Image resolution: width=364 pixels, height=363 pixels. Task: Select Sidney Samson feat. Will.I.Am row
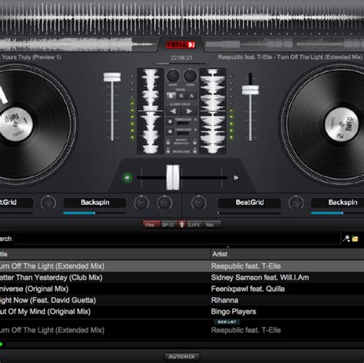click(x=182, y=278)
